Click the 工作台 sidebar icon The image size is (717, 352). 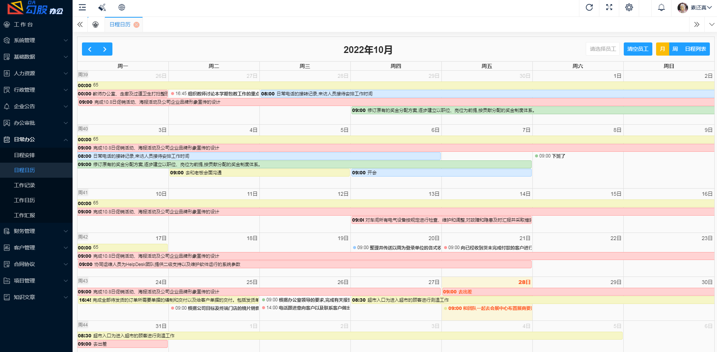point(7,24)
